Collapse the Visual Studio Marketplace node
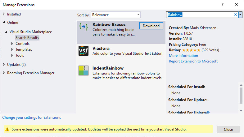Image resolution: width=244 pixels, height=137 pixels. [x=6, y=32]
